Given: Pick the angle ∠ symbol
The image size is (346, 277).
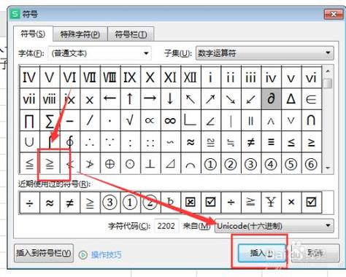Looking at the screenshot, I should tap(210, 120).
